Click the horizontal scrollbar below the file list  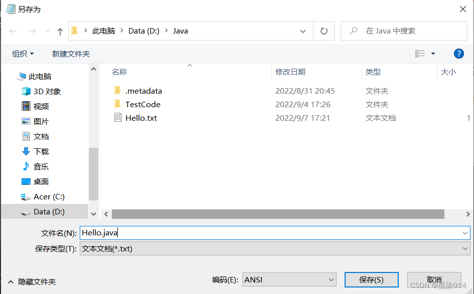point(275,214)
